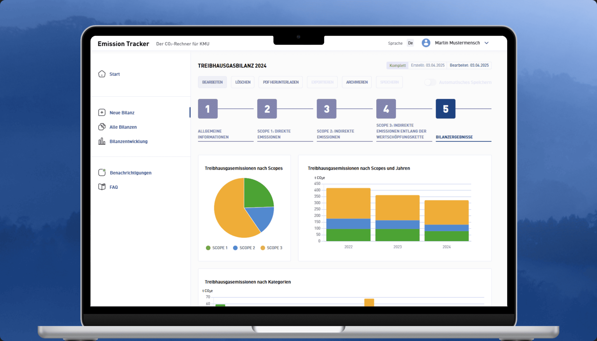Click the user avatar icon
This screenshot has width=597, height=341.
click(426, 43)
